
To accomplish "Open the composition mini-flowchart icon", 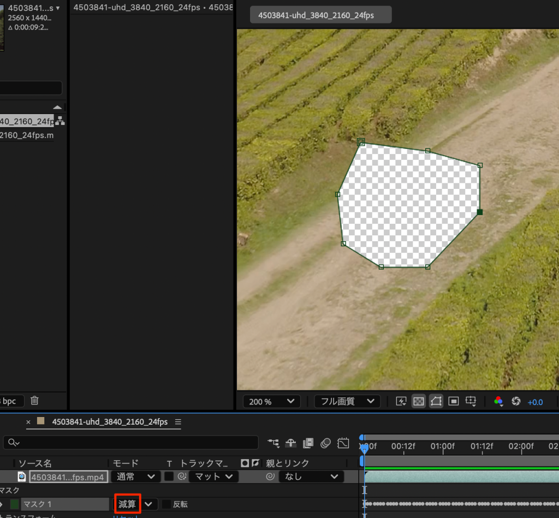I will (274, 443).
